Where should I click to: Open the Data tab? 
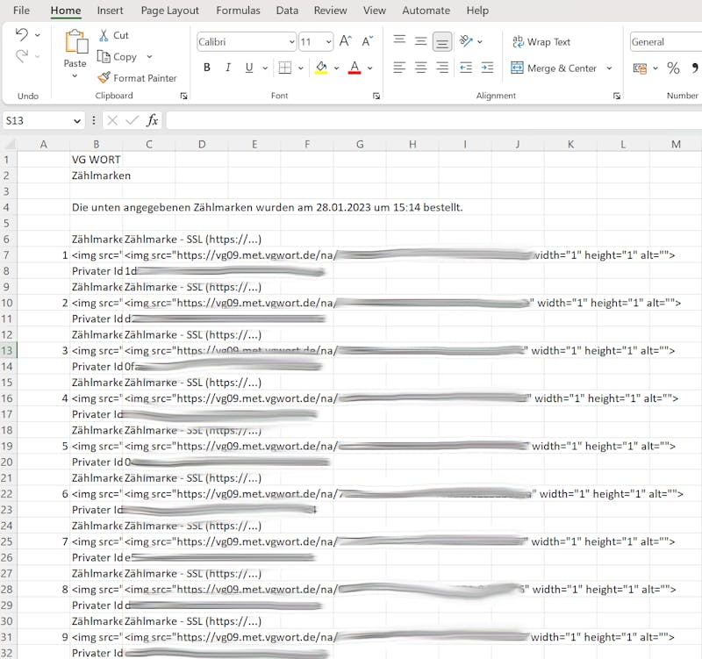(287, 11)
